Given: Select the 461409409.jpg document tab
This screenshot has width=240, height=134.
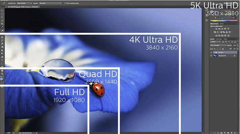Looking at the screenshot, I should tap(23, 7).
